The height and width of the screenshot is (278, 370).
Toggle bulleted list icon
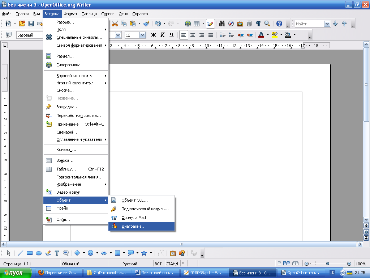coord(232,35)
